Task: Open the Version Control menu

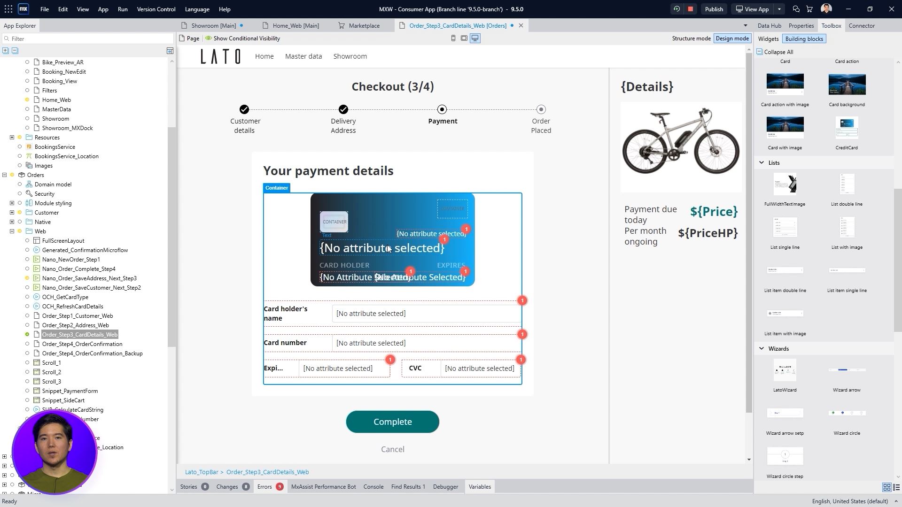Action: (x=156, y=9)
